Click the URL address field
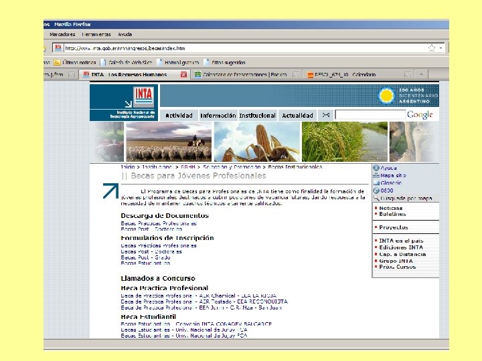This screenshot has height=361, width=482. pyautogui.click(x=245, y=48)
